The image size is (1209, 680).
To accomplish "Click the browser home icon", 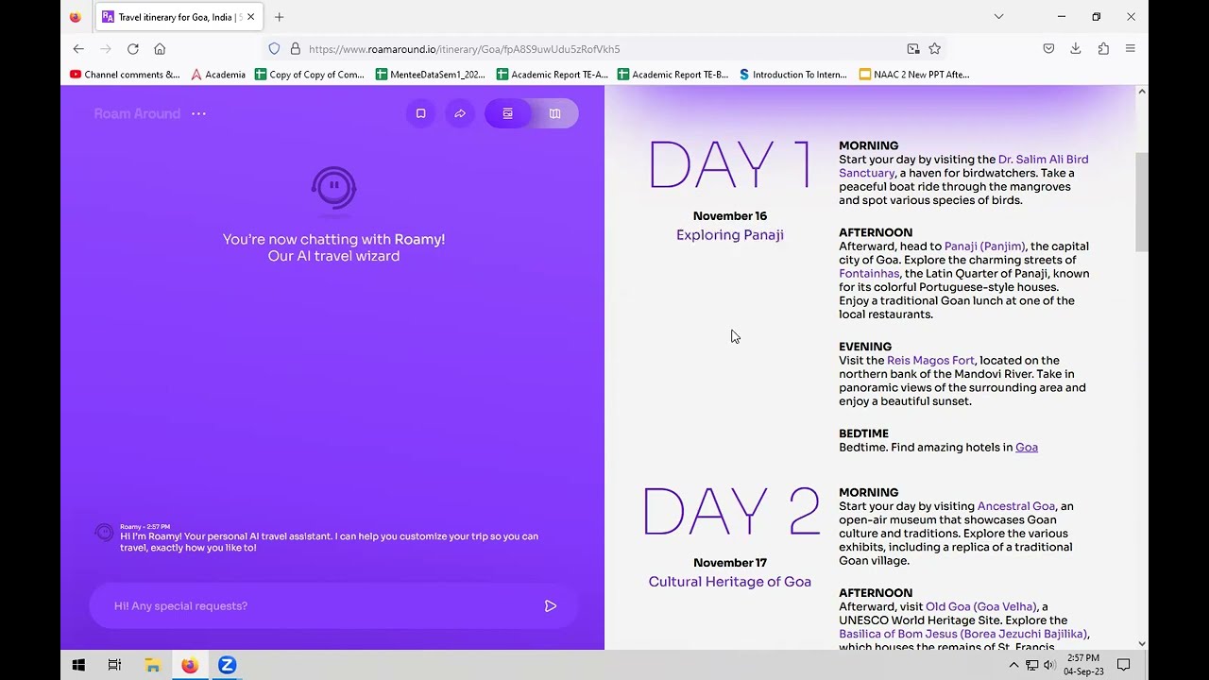I will (x=160, y=49).
